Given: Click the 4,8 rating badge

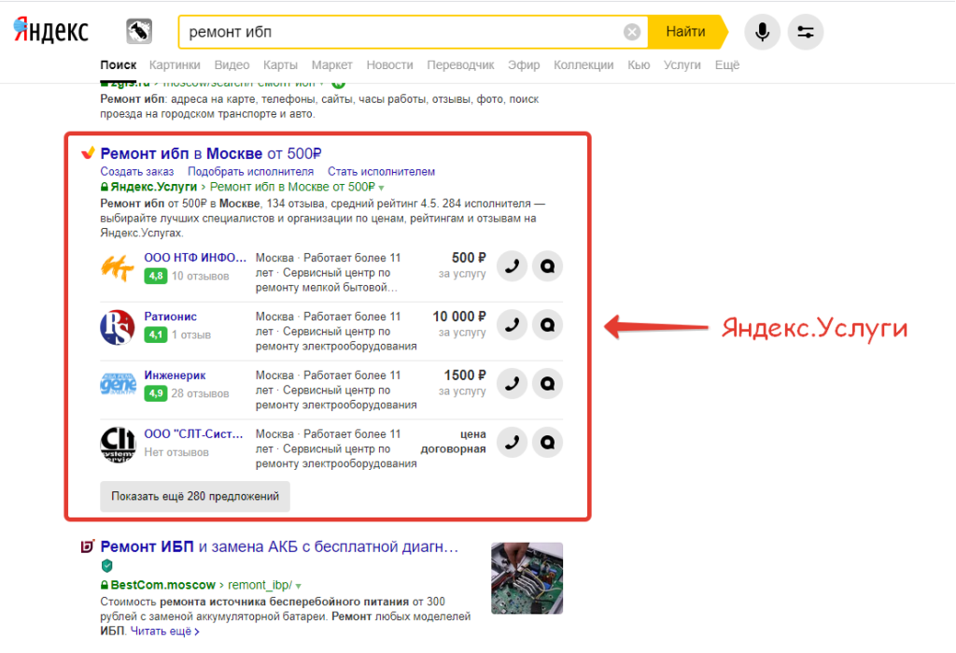Looking at the screenshot, I should coord(156,276).
